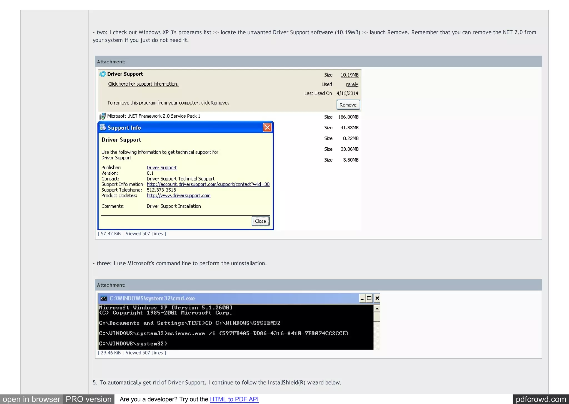Screen dimensions: 569x404
Task: Click the 33.06MB size value
Action: click(x=350, y=149)
